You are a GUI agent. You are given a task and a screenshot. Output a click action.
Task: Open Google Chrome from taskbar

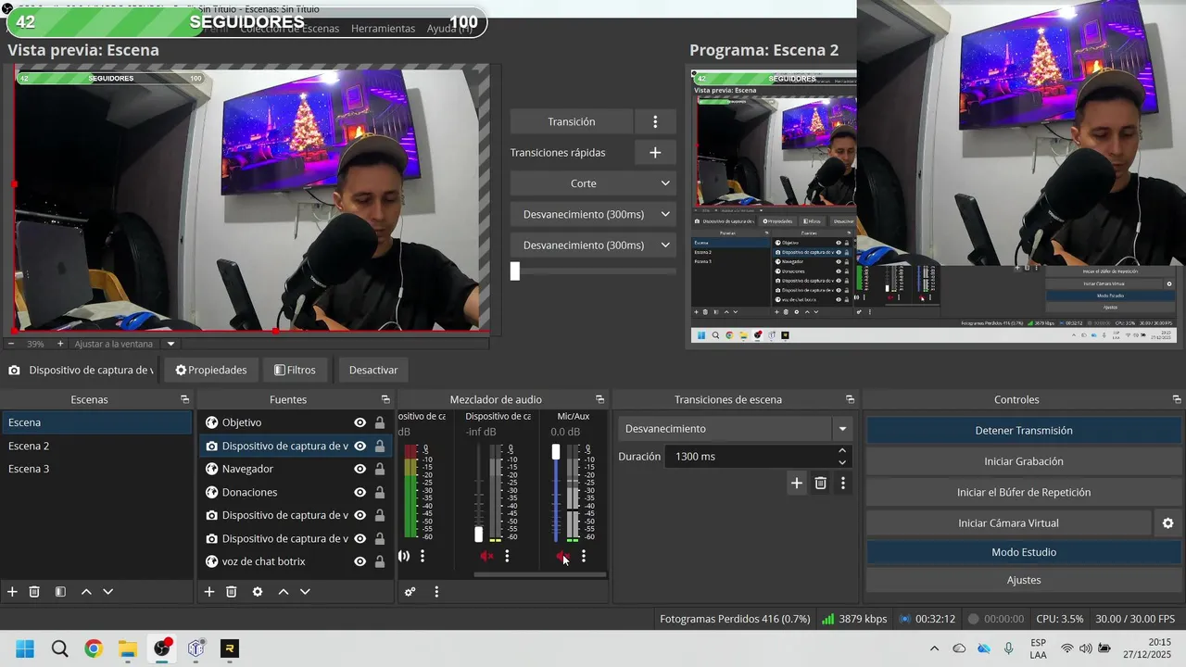(94, 648)
